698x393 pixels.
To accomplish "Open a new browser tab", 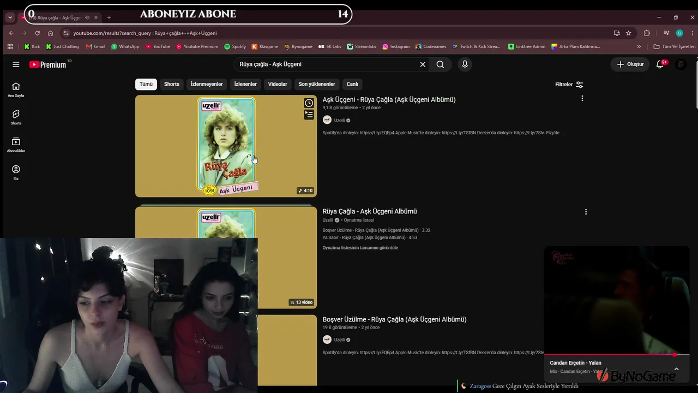I will click(109, 17).
